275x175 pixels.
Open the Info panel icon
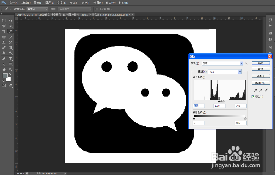coord(270,39)
